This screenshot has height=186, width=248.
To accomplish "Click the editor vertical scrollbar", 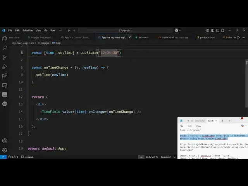I will click(x=246, y=83).
